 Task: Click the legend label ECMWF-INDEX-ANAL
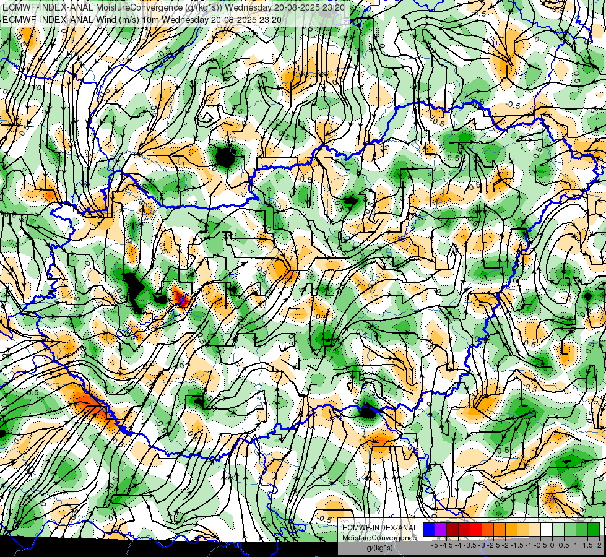[380, 528]
